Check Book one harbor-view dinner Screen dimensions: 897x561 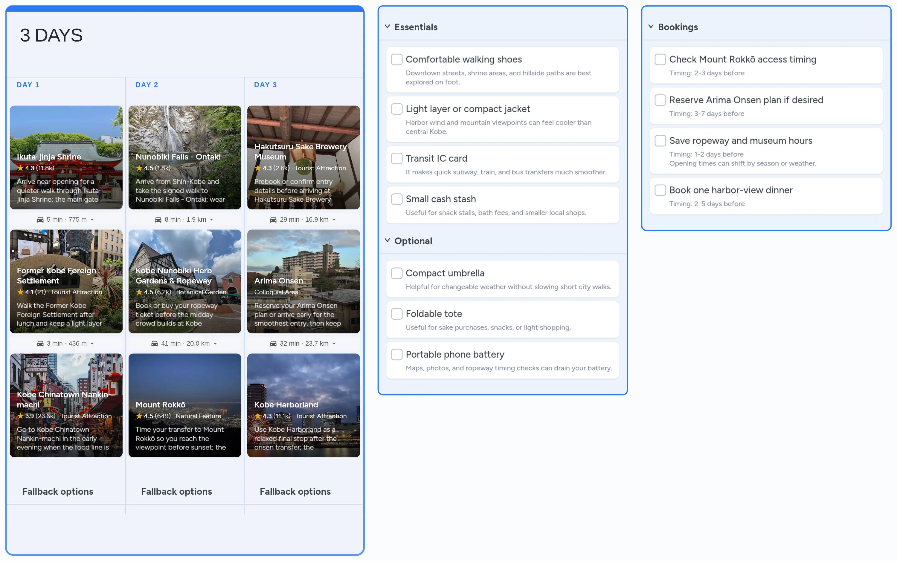click(660, 190)
